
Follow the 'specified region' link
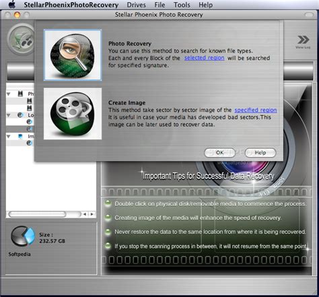256,110
